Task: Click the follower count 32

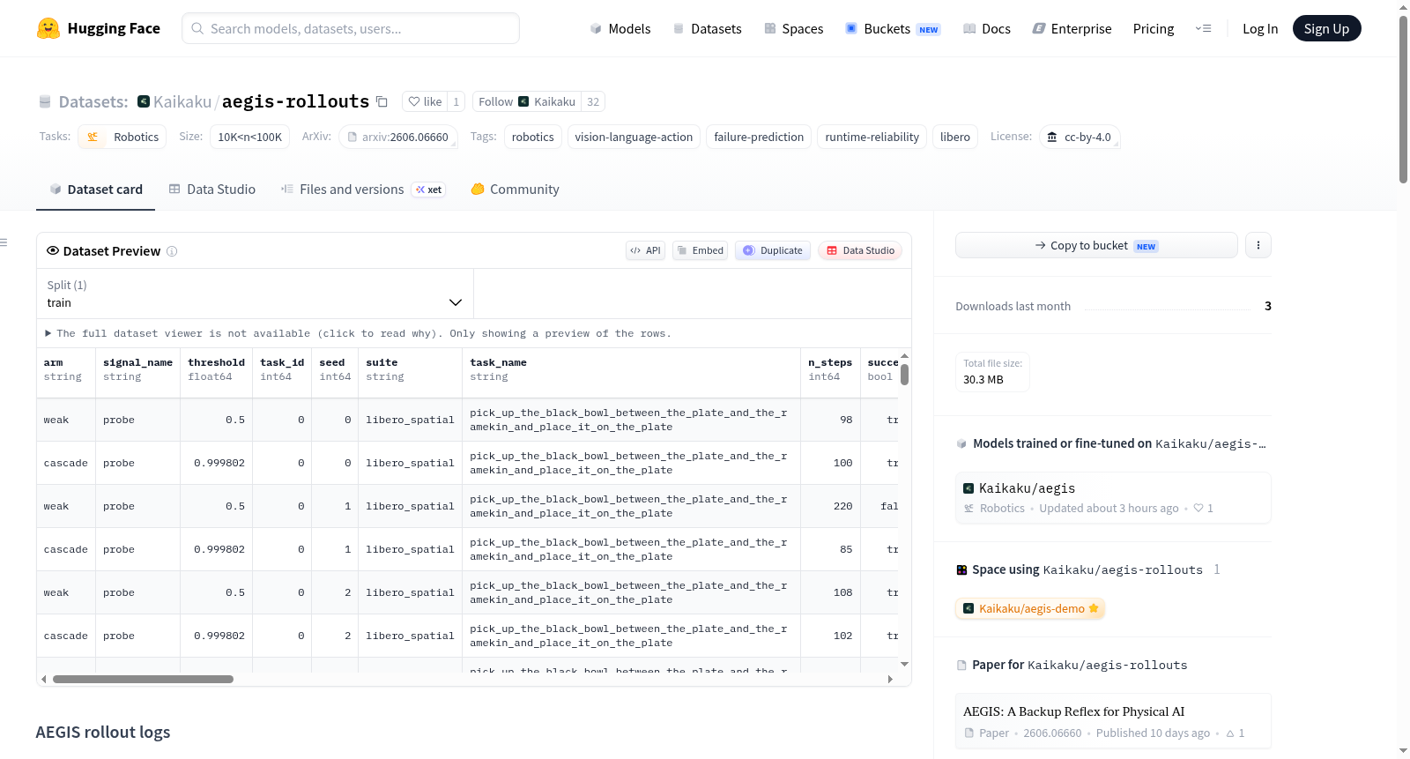Action: coord(593,101)
